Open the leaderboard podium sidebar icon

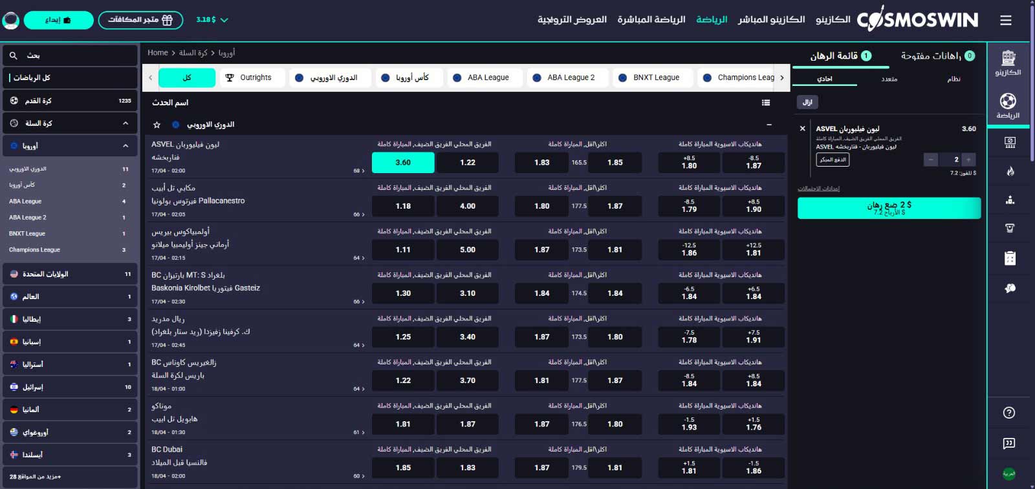coord(1010,200)
